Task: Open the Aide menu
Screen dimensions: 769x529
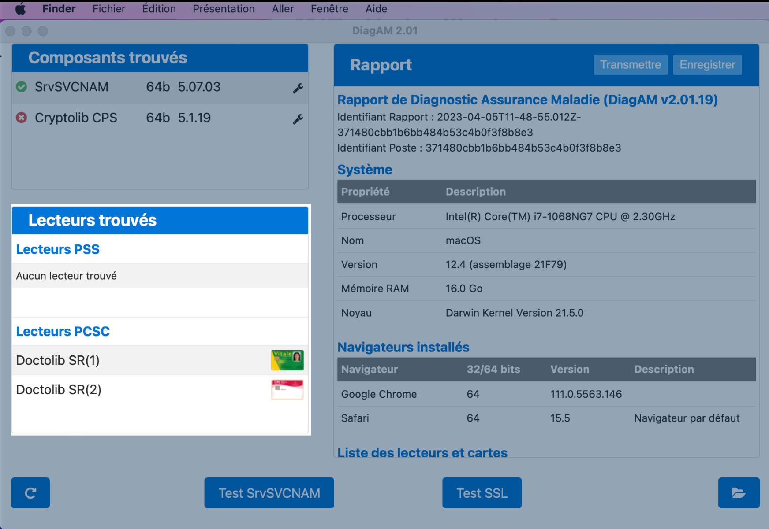Action: 376,9
